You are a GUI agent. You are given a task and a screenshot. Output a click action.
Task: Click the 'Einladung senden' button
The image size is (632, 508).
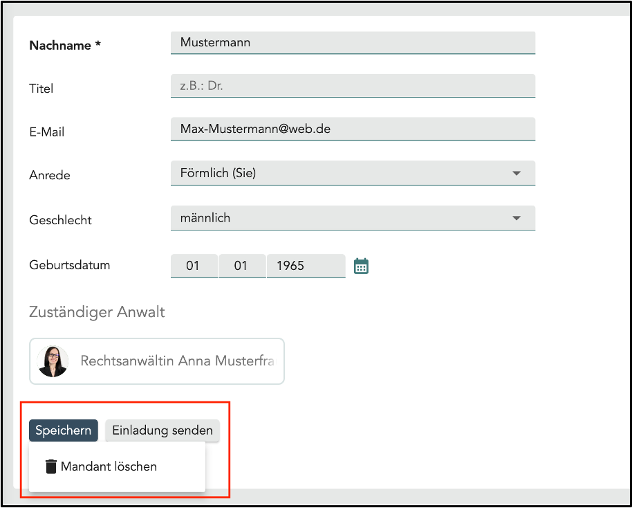(x=162, y=430)
